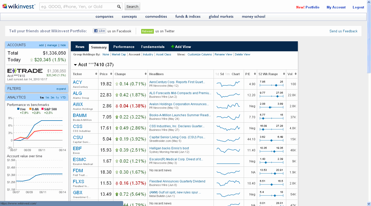The width and height of the screenshot is (371, 206).
Task: Open the funds & indices menu
Action: click(188, 16)
